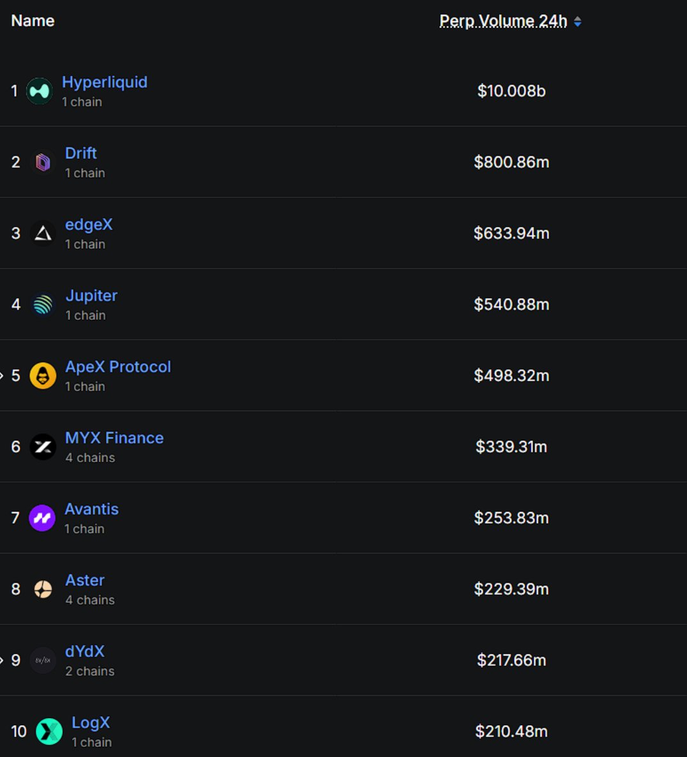
Task: Open the Aster protocol link
Action: click(x=85, y=580)
